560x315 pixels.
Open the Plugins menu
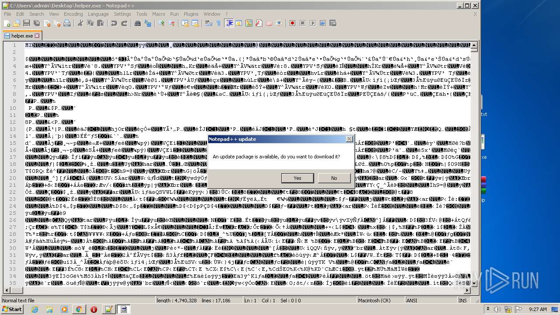pos(191,14)
